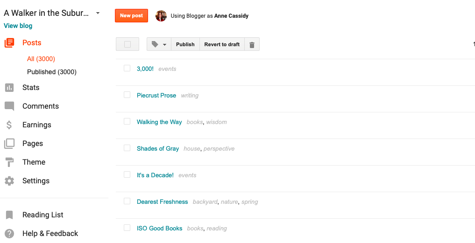Click the Posts icon in sidebar

pyautogui.click(x=9, y=43)
